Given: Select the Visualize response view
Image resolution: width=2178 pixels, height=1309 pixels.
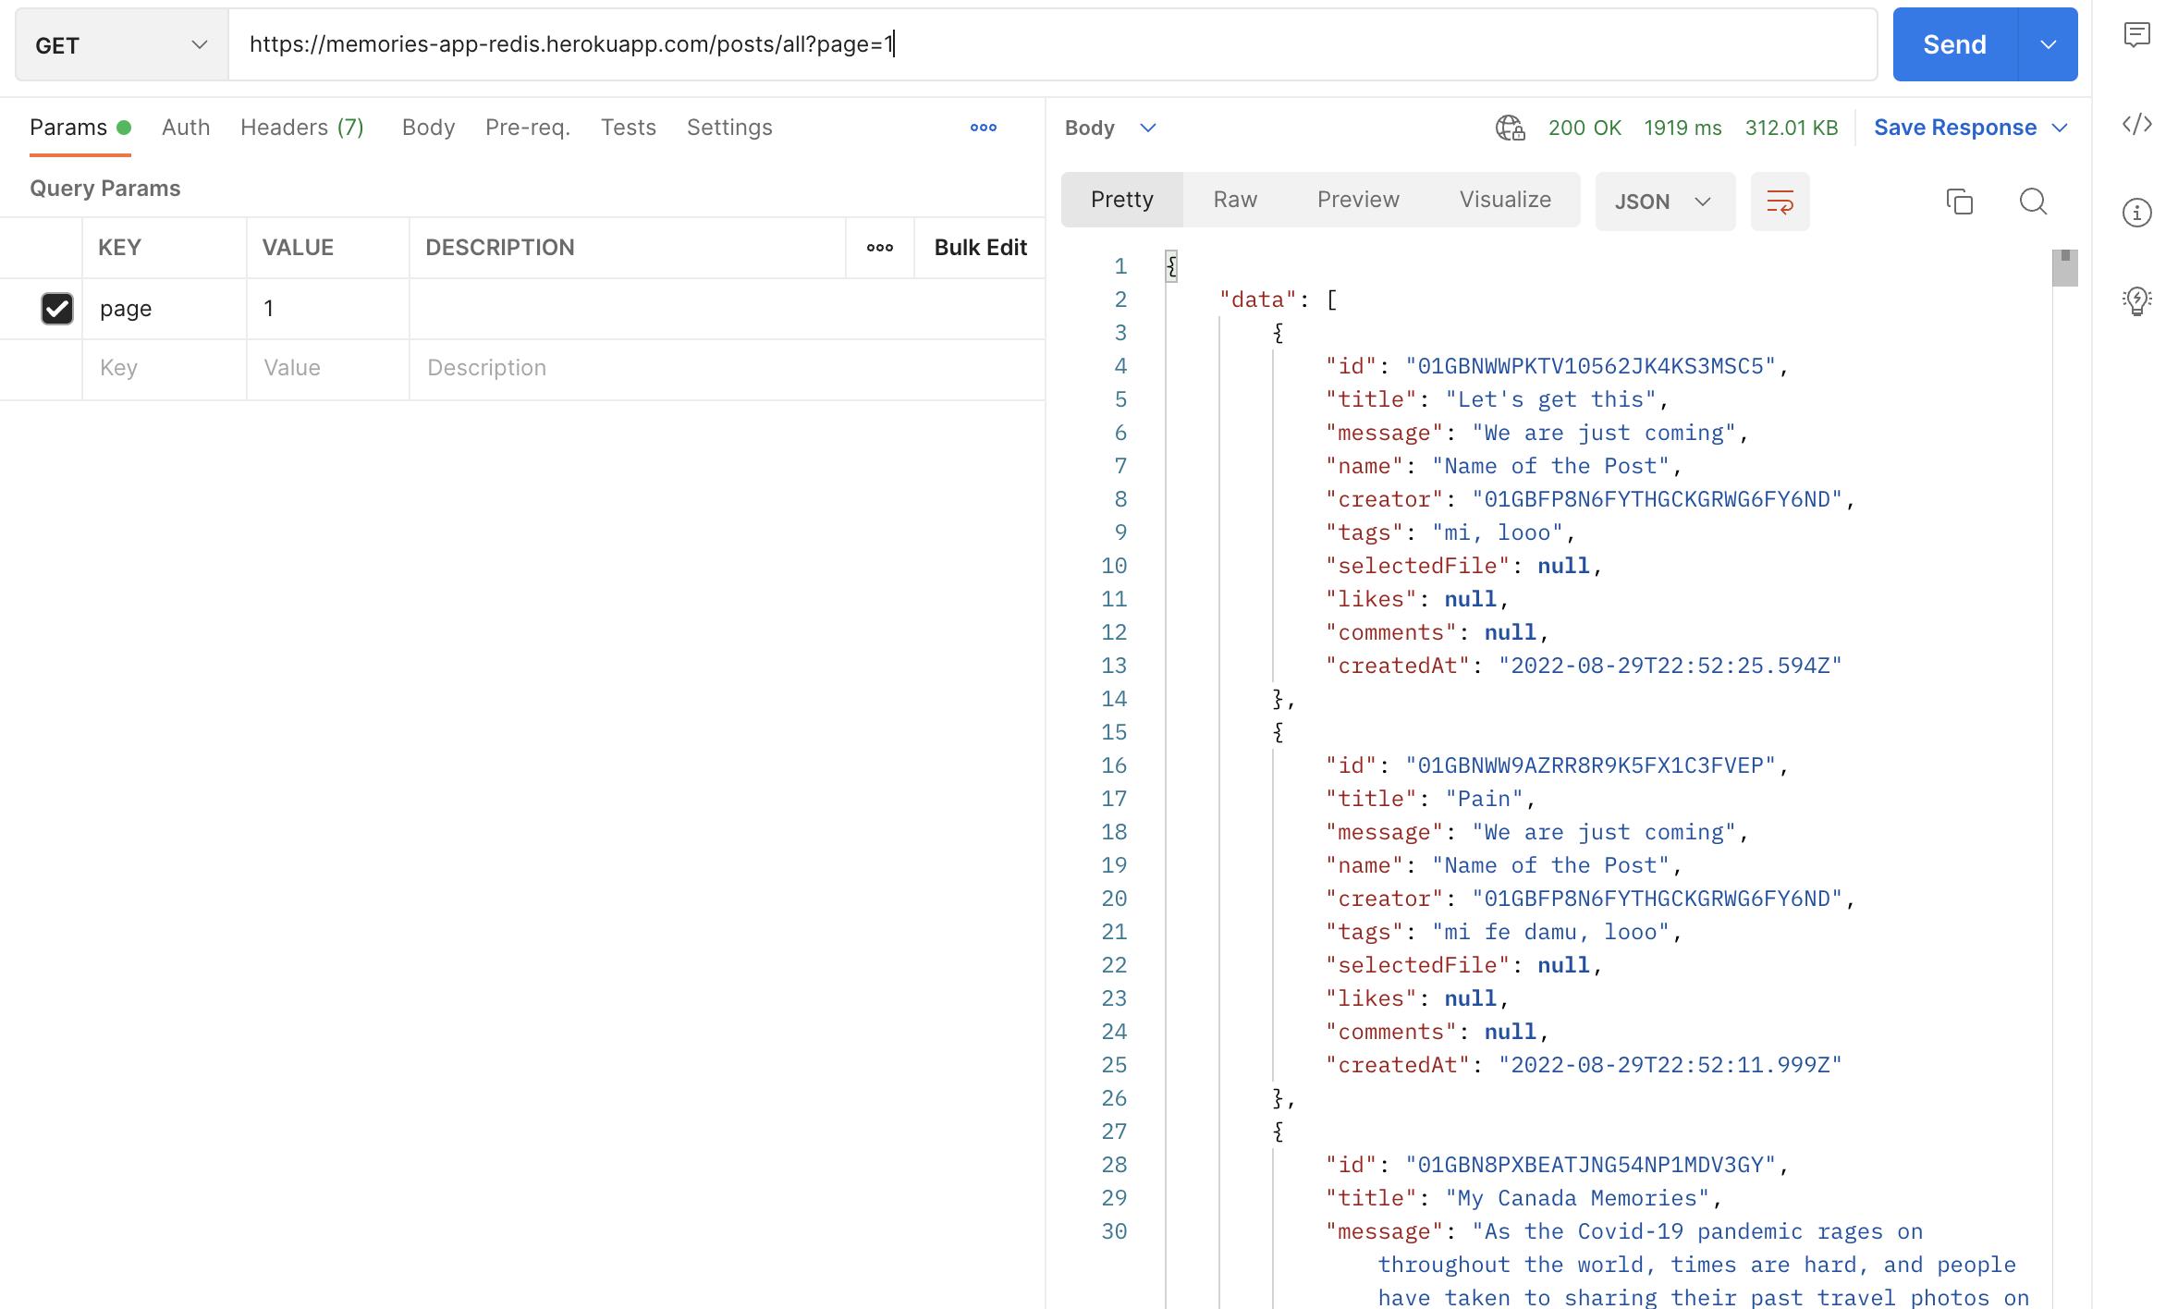Looking at the screenshot, I should tap(1505, 200).
